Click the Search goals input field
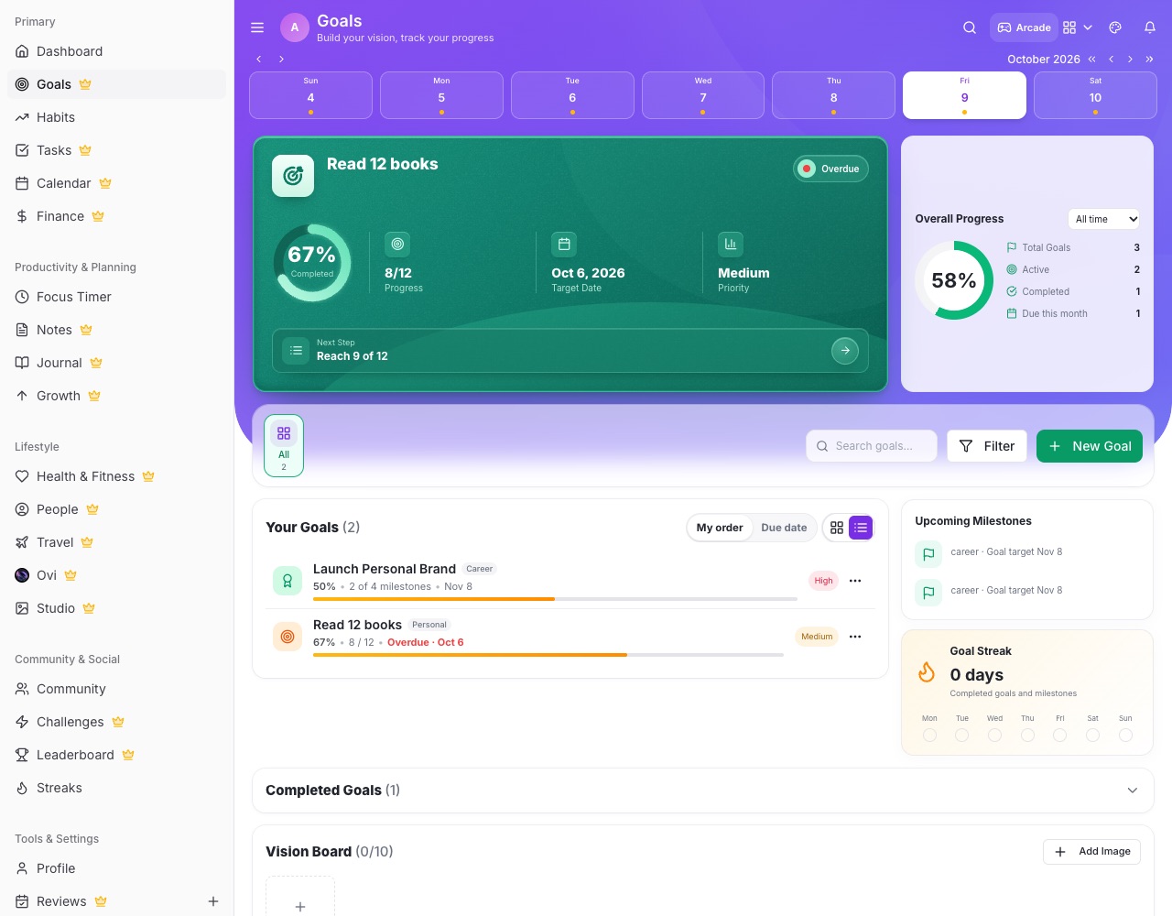1172x916 pixels. click(872, 446)
